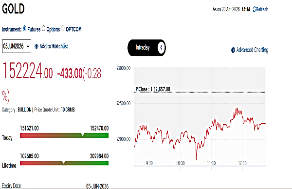Click the Advanced Charting pie icon
292x189 pixels.
click(233, 50)
